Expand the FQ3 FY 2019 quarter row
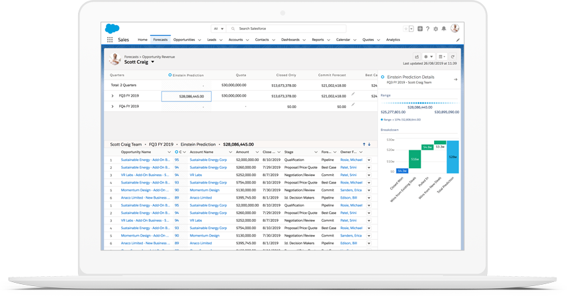Screen dimensions: 567x296 [112, 96]
